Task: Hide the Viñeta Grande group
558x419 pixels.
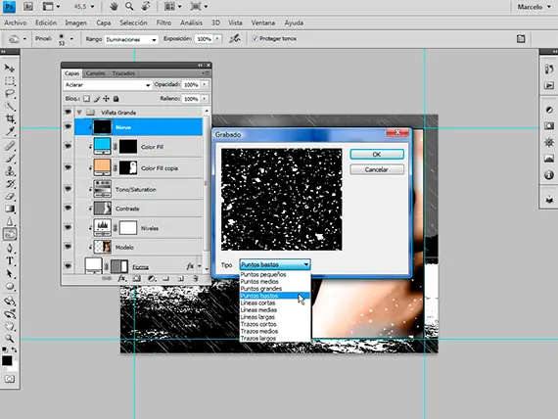Action: coord(68,113)
